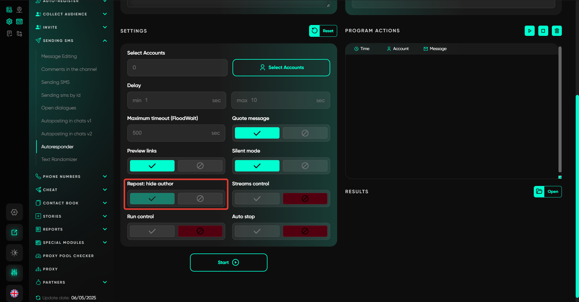The width and height of the screenshot is (579, 302).
Task: Open the language selector UK flag icon
Action: pyautogui.click(x=14, y=293)
